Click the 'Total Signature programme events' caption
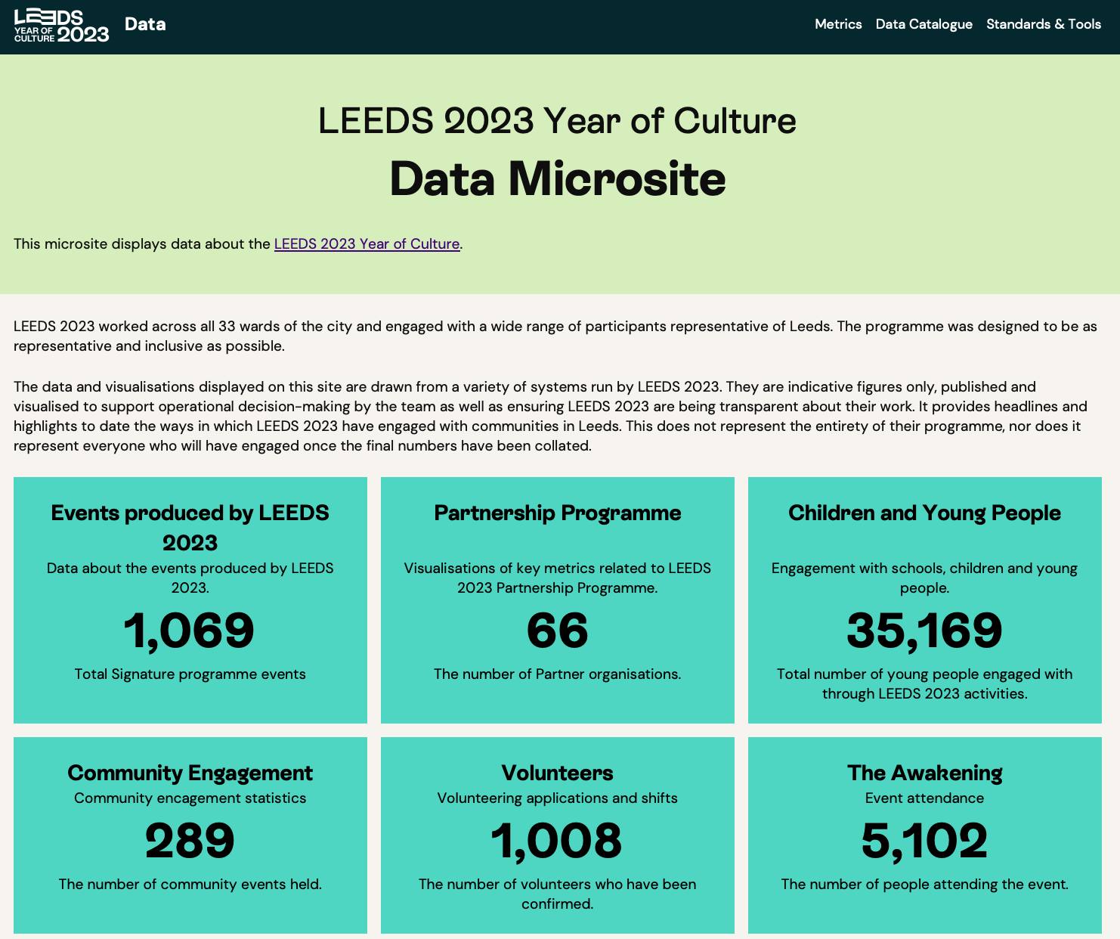1120x939 pixels. [x=190, y=674]
